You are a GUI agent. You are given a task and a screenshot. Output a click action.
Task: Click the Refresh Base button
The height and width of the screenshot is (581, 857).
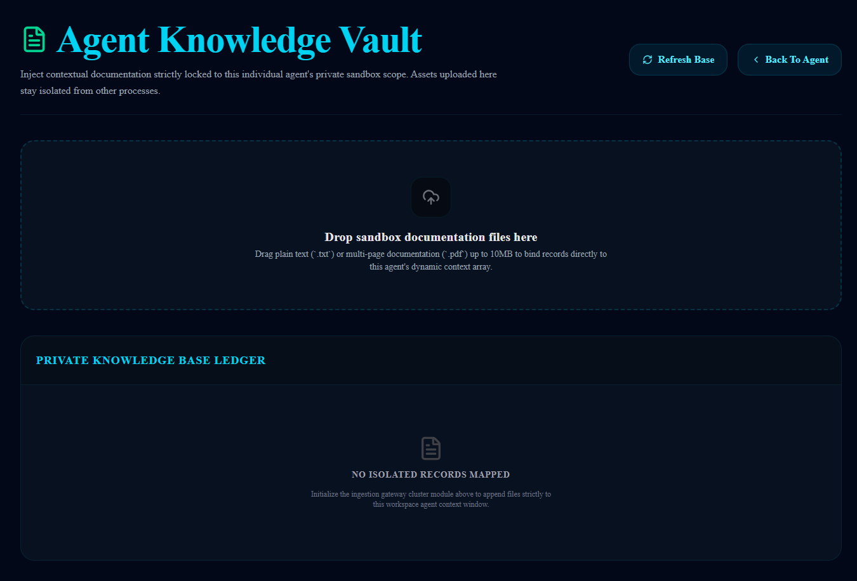point(678,60)
